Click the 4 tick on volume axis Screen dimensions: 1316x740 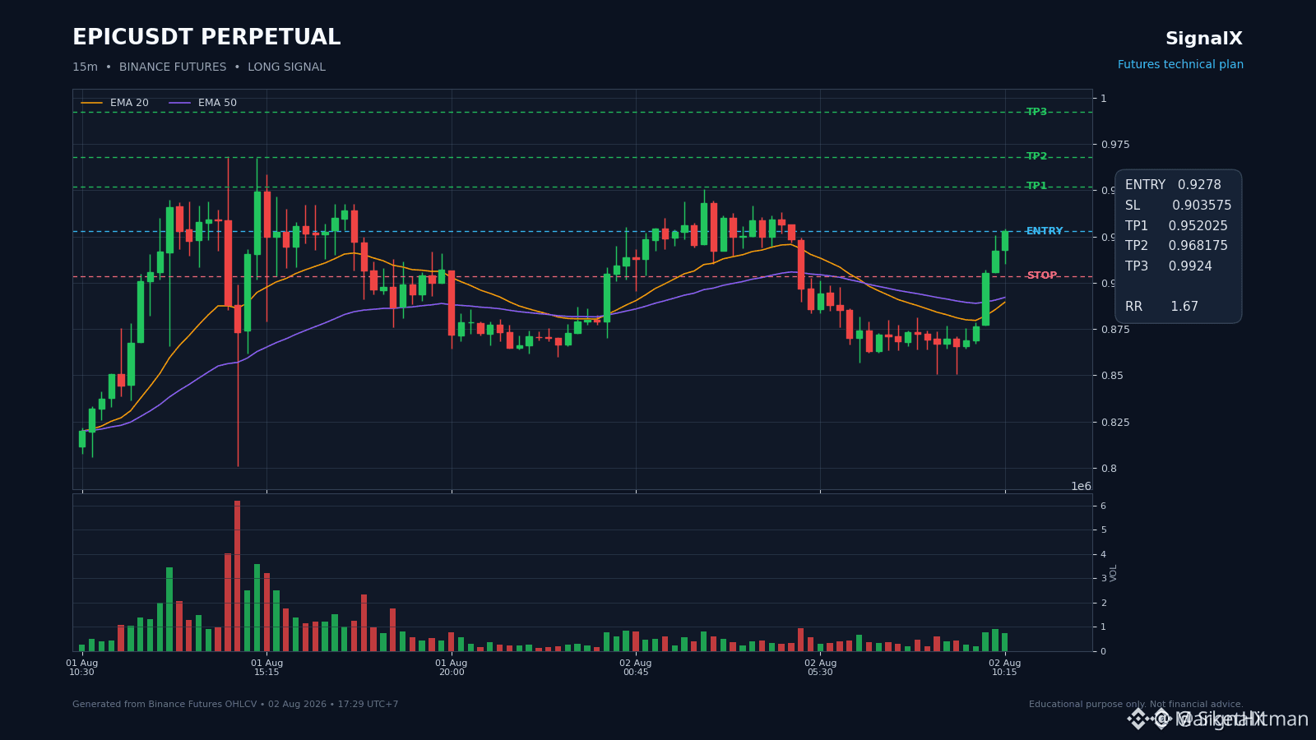[x=1103, y=554]
